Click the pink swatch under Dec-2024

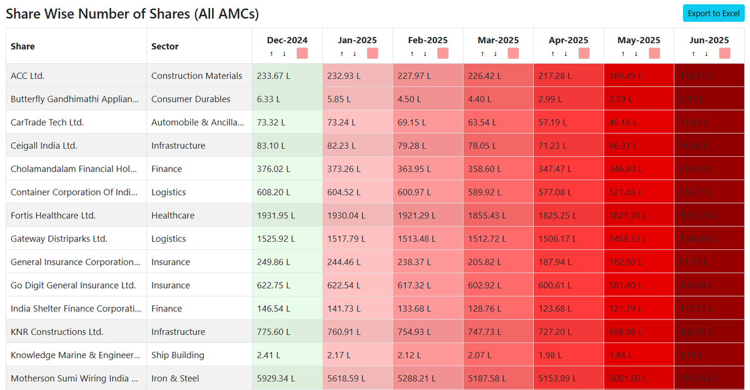coord(302,53)
